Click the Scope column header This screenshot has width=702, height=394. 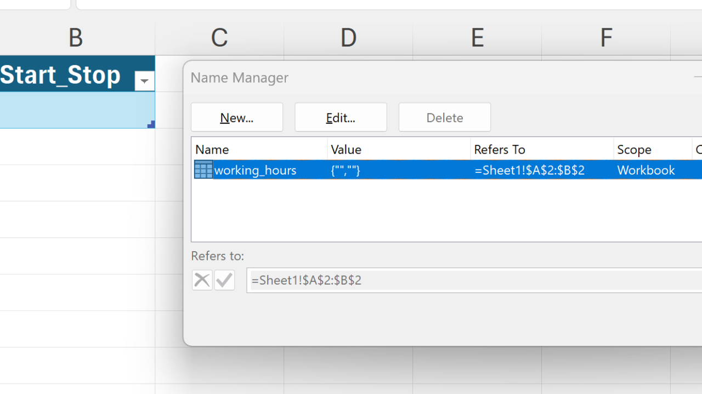(653, 149)
